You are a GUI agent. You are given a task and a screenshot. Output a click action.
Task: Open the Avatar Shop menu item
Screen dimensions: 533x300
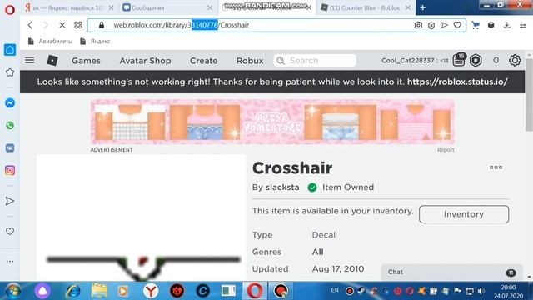coord(145,61)
